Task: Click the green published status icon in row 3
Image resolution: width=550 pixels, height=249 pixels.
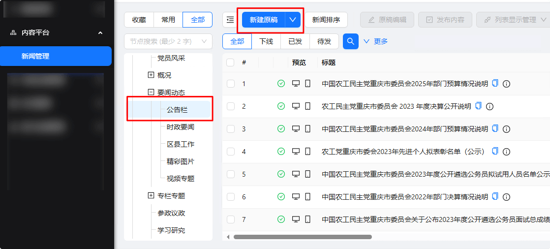Action: 281,129
